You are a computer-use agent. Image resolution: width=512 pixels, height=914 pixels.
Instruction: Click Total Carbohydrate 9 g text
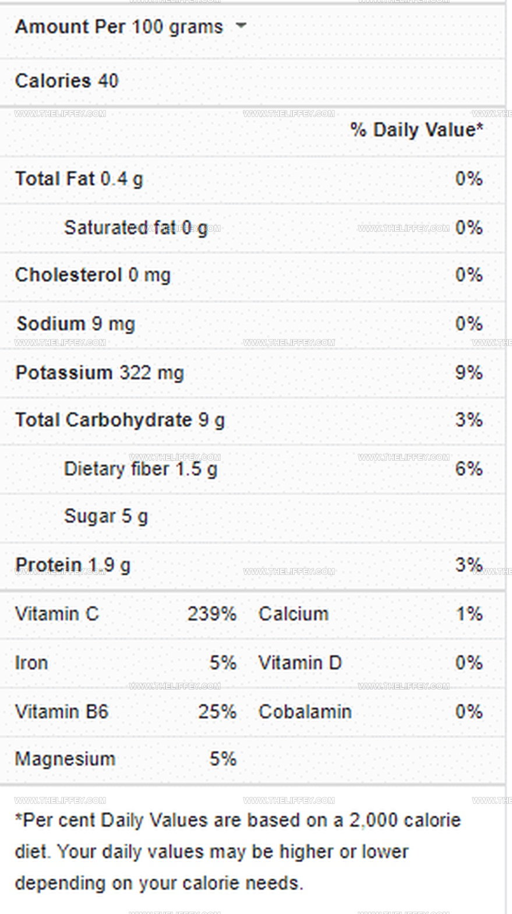120,420
